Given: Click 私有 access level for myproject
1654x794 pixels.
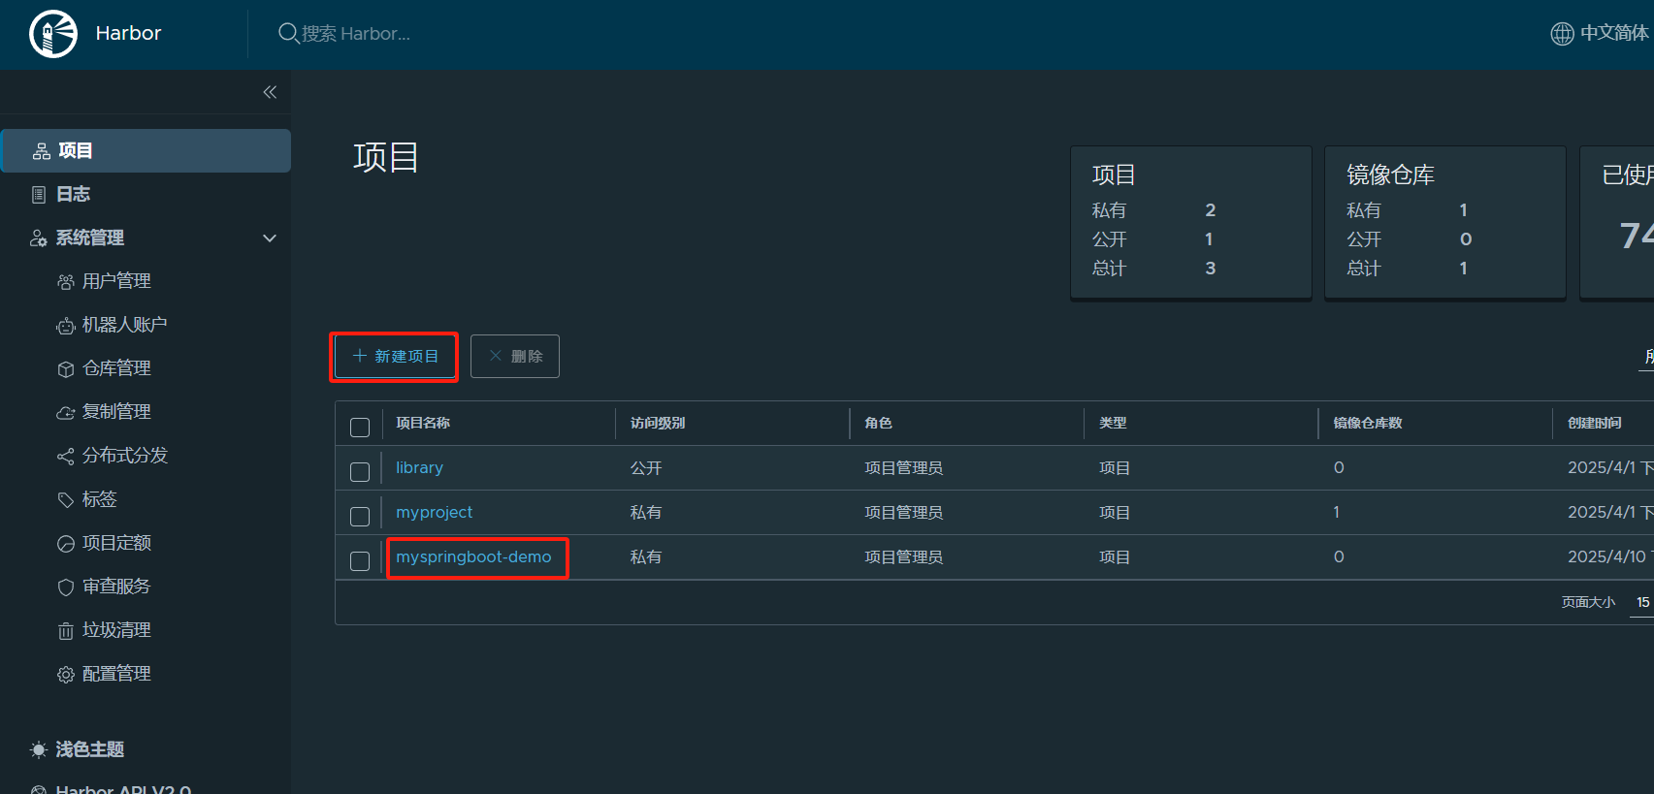Looking at the screenshot, I should click(x=646, y=513).
